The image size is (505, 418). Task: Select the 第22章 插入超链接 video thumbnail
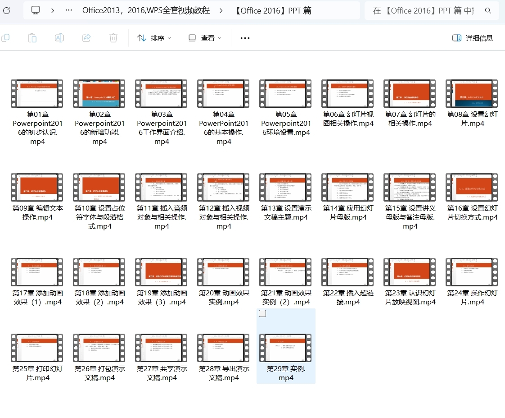point(348,272)
